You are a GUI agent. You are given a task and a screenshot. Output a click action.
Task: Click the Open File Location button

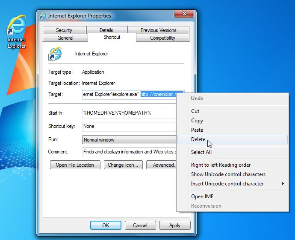point(75,165)
